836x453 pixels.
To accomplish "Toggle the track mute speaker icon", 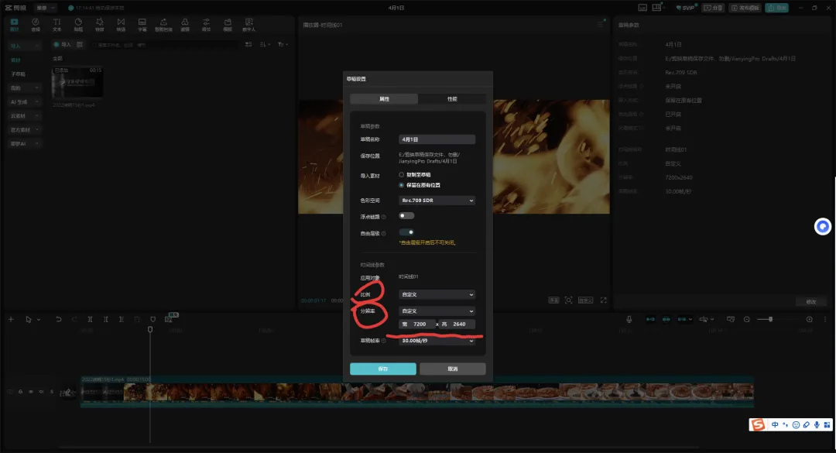I will tap(41, 392).
